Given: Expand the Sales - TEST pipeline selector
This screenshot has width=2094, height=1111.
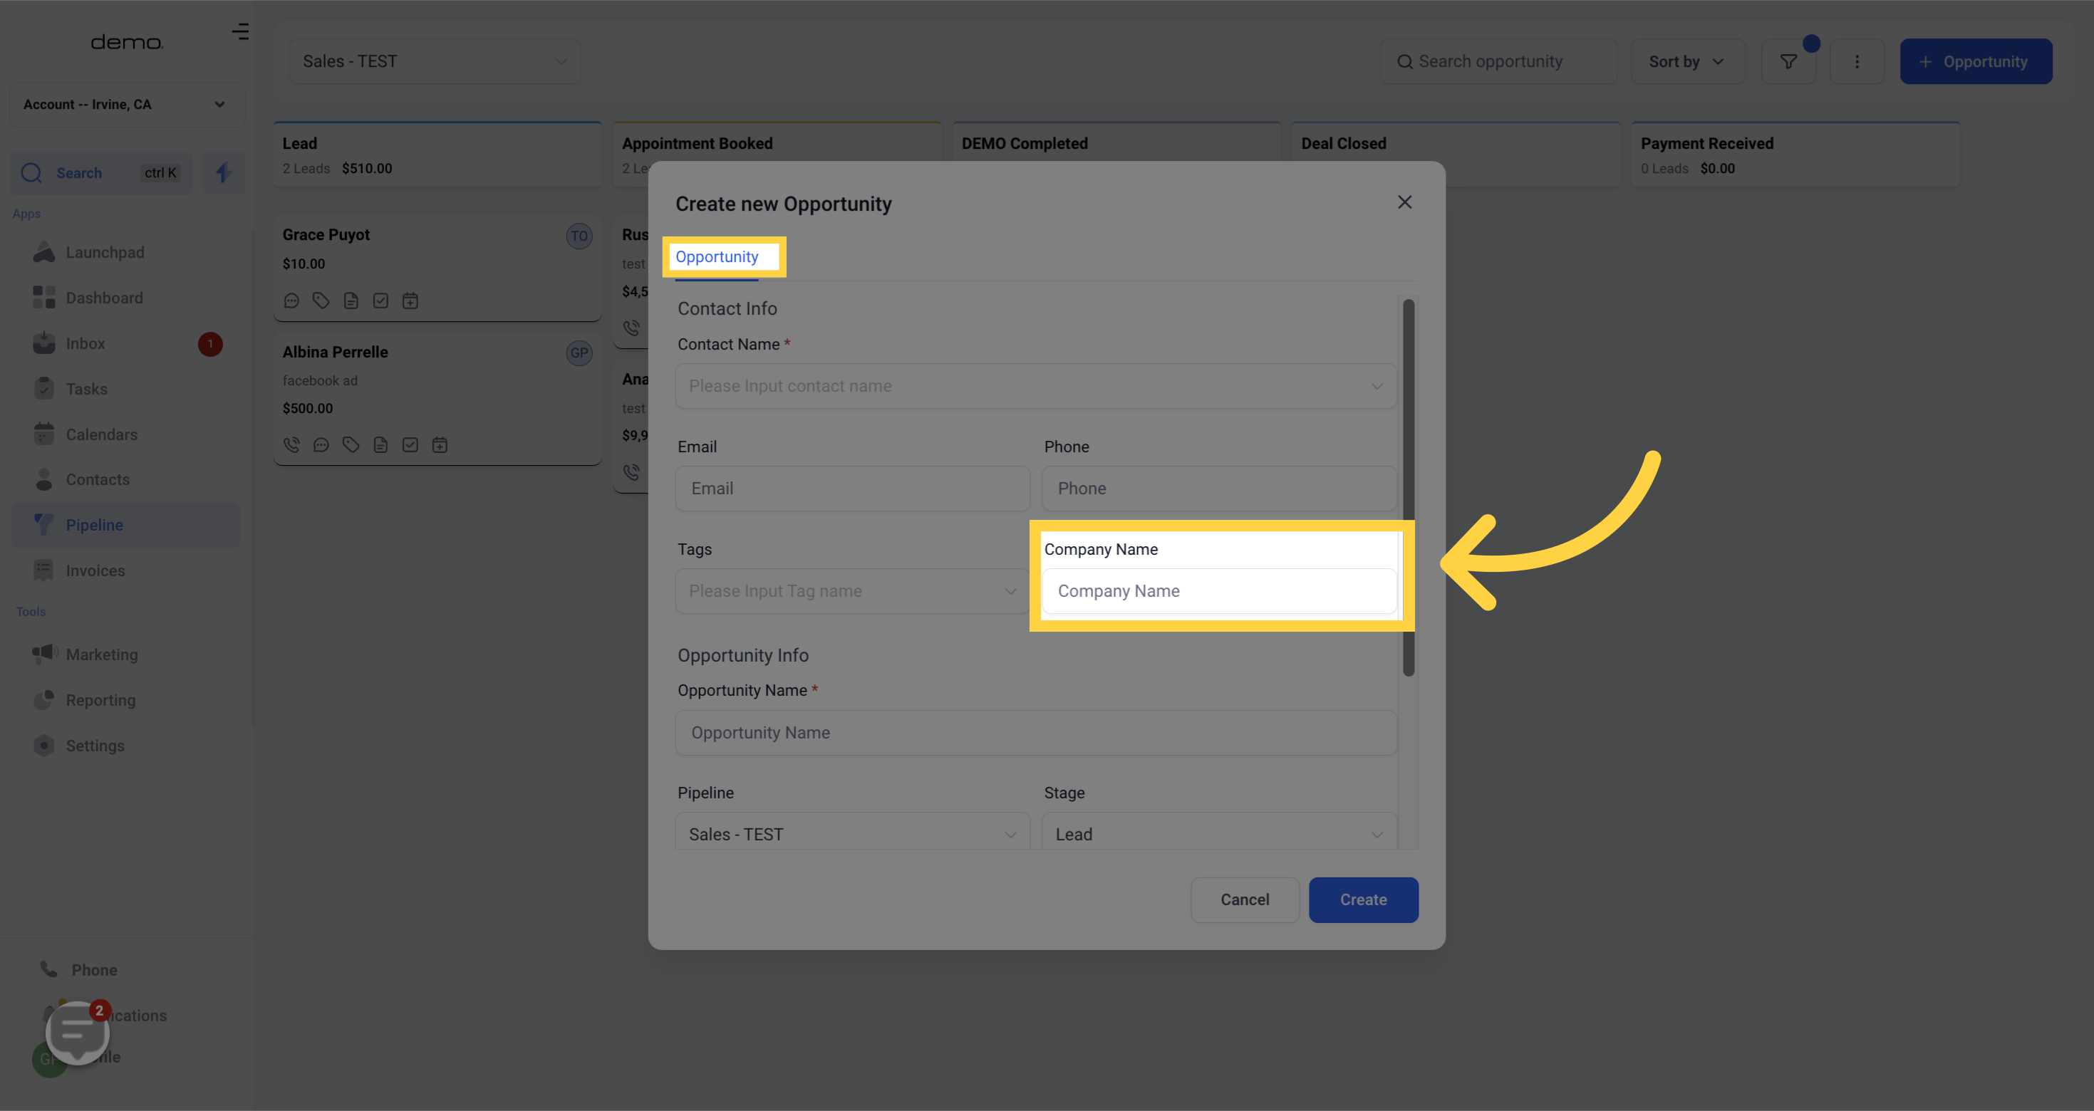Looking at the screenshot, I should (434, 62).
